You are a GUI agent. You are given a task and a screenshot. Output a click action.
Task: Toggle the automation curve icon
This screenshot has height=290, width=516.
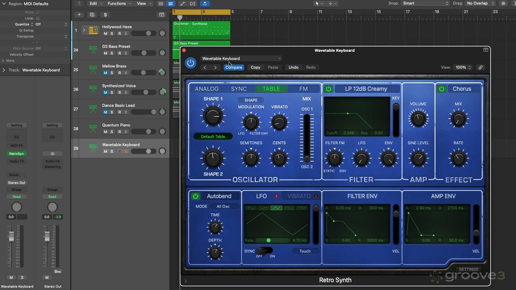[182, 3]
